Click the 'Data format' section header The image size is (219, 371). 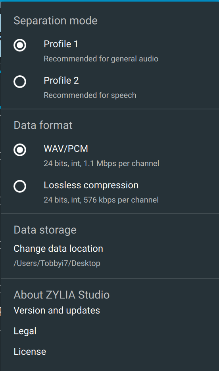tap(43, 125)
